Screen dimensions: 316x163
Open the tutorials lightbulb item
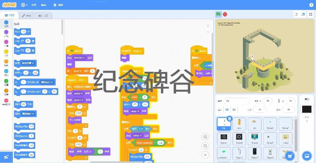(x=58, y=5)
